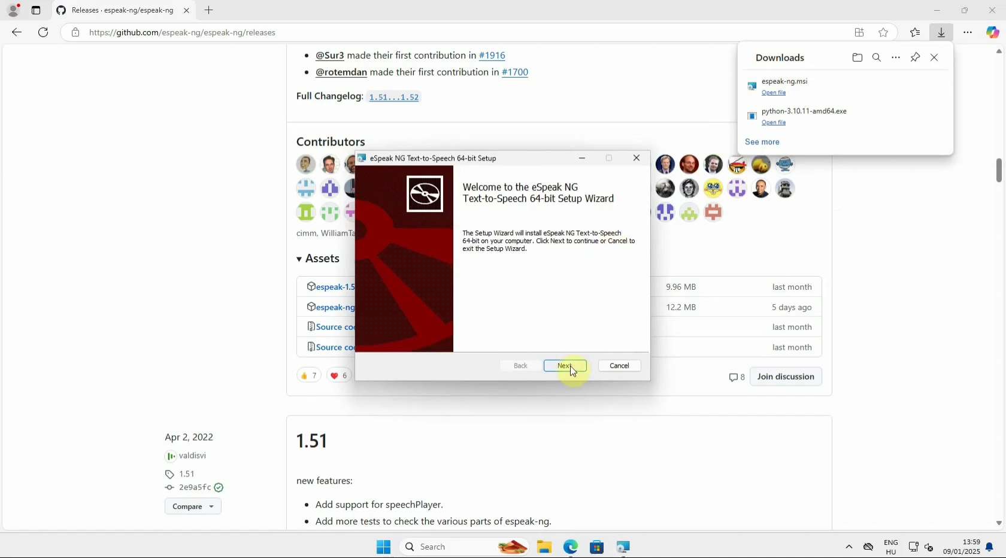The width and height of the screenshot is (1006, 558).
Task: Click Next in eSpeak NG setup wizard
Action: (565, 366)
